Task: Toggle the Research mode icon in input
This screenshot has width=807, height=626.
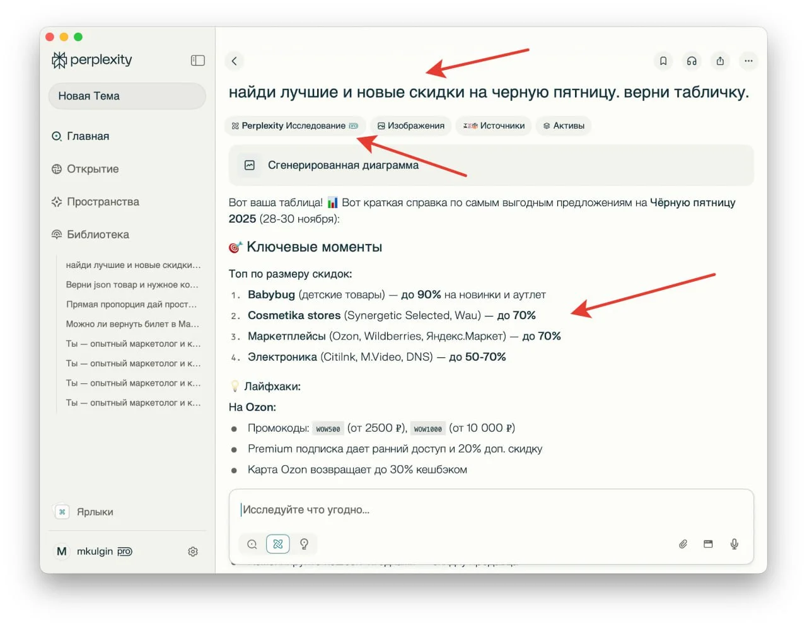Action: pyautogui.click(x=278, y=544)
